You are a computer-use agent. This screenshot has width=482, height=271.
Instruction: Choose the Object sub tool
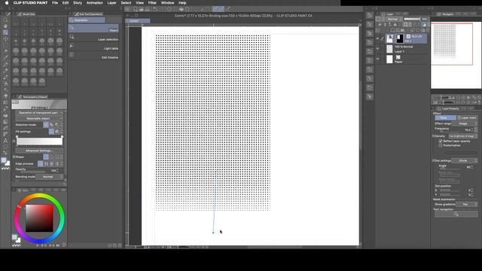[93, 29]
